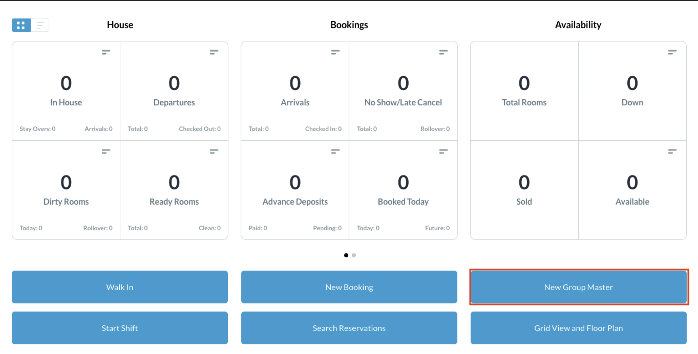Open No Show/Late Cancel filter icon

click(x=443, y=52)
